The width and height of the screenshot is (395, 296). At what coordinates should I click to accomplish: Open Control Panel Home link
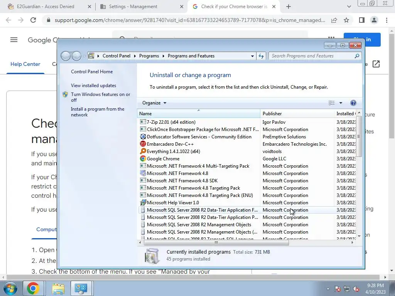(x=92, y=71)
